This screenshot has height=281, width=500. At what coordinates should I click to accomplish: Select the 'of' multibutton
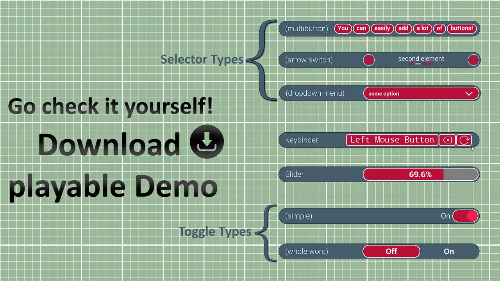[x=439, y=28]
